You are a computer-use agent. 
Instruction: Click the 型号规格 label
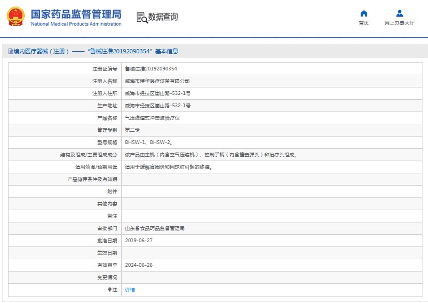click(x=107, y=142)
